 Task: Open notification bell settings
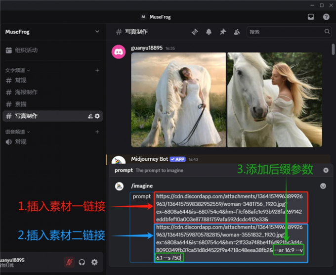[209, 32]
